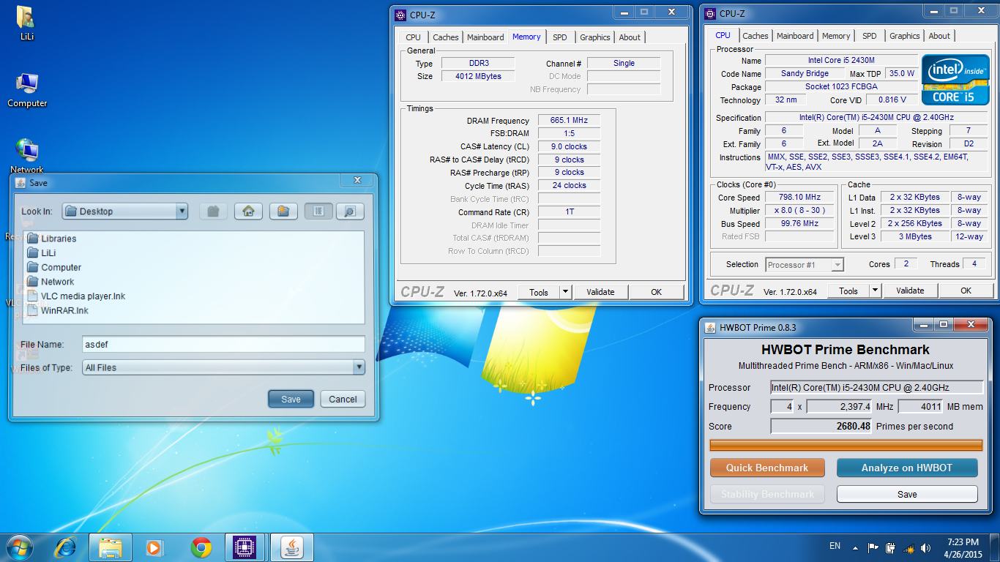Click the Score value 2680.48 field

point(821,426)
